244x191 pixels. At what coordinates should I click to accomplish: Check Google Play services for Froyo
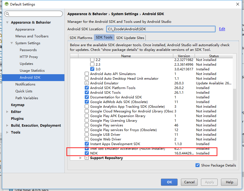coord(87,130)
